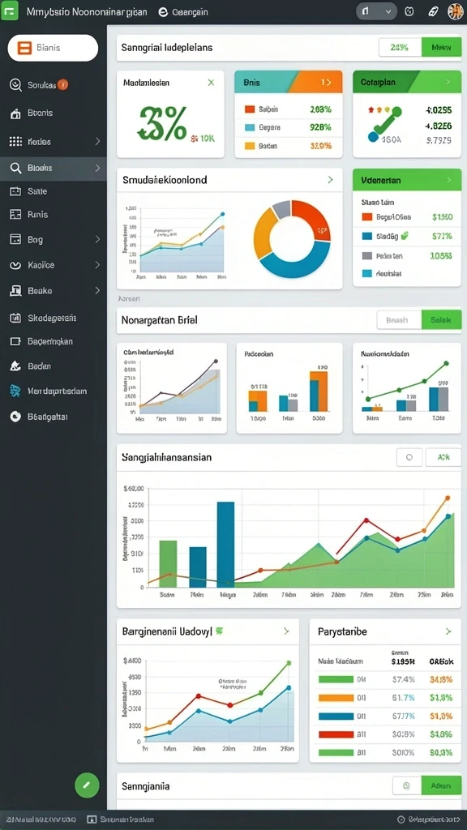Click the green pencil edit floating button
The image size is (467, 830).
[87, 785]
